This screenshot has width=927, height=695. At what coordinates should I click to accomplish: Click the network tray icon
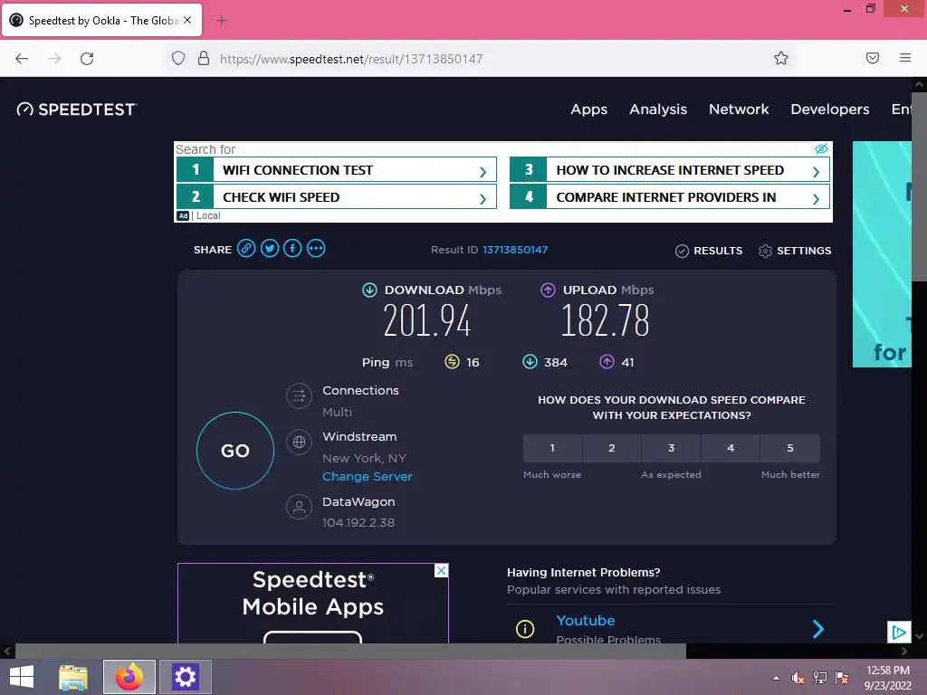pos(820,678)
